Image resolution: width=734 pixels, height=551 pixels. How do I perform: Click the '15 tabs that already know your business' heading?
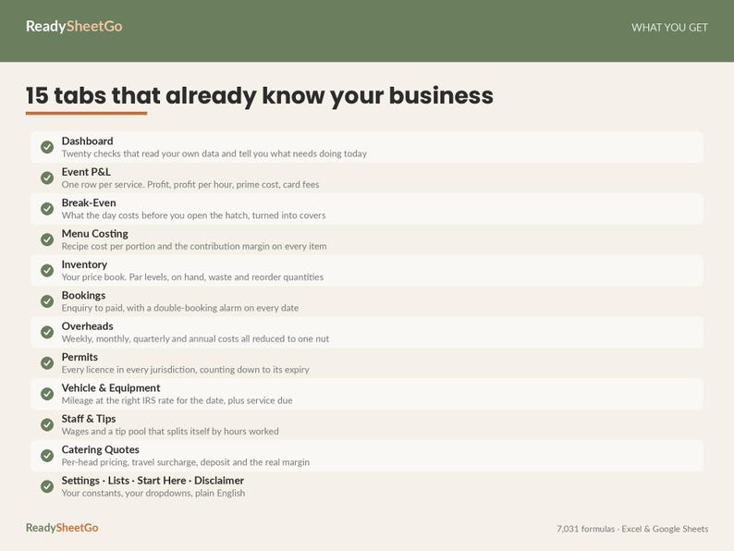pyautogui.click(x=260, y=96)
